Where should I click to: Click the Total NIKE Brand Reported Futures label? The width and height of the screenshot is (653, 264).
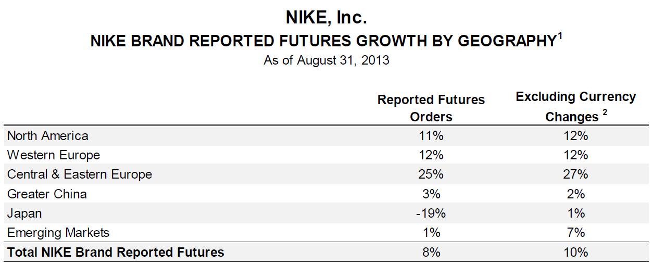click(116, 253)
